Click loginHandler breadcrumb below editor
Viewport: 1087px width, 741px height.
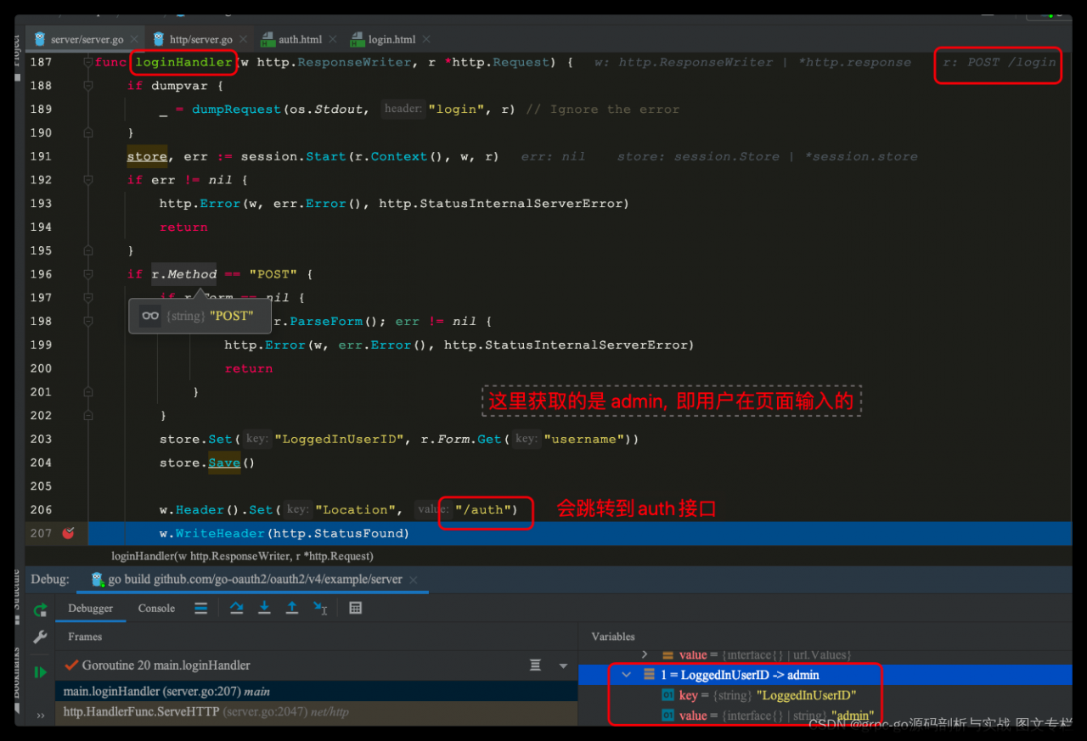tap(242, 556)
